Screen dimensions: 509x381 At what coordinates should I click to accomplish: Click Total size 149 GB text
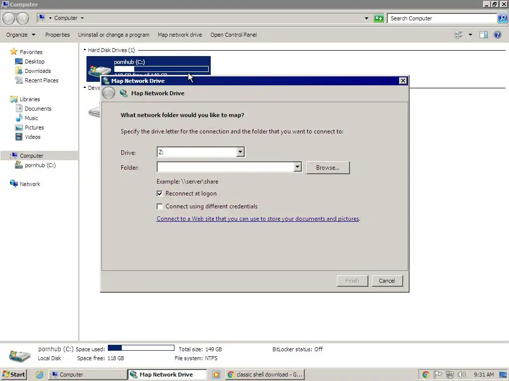click(x=200, y=349)
